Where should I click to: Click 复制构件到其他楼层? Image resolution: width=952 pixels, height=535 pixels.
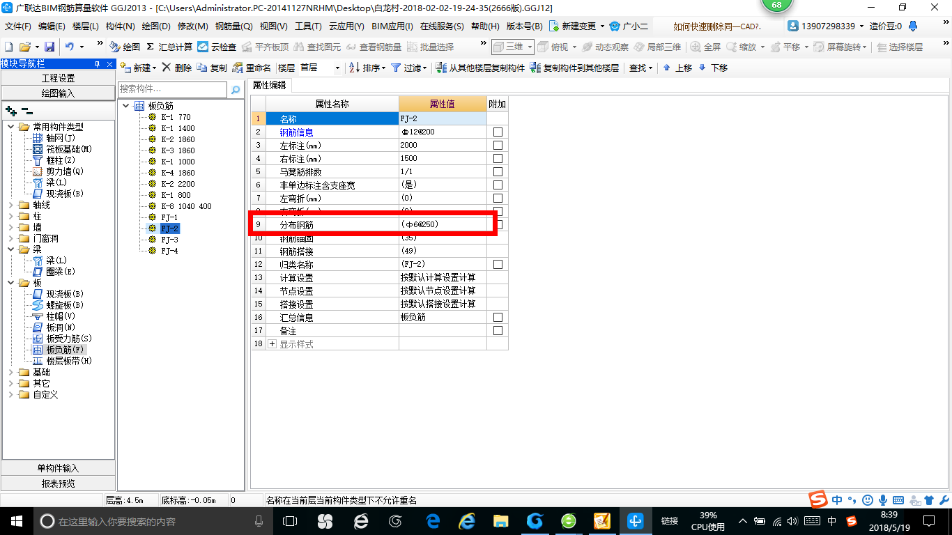(574, 68)
